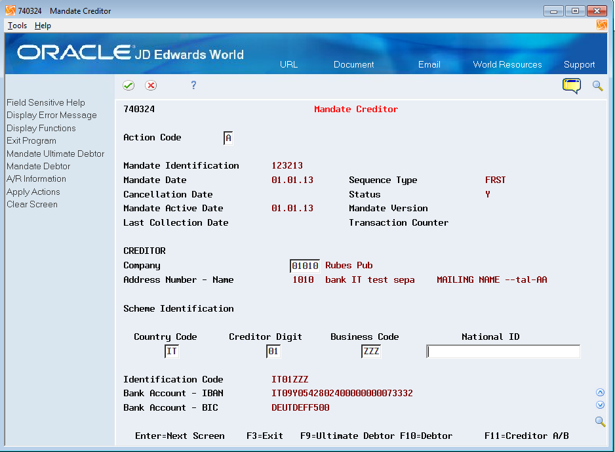Screen dimensions: 615x452
Task: Click Enter=Next Screen function key text
Action: pos(180,436)
